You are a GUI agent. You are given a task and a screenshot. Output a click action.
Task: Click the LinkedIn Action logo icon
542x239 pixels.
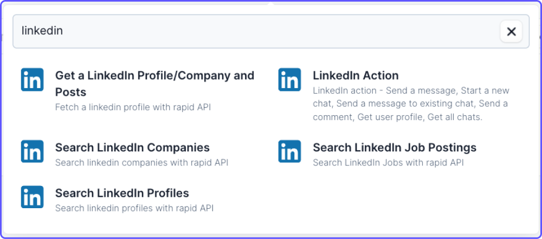[x=289, y=79]
